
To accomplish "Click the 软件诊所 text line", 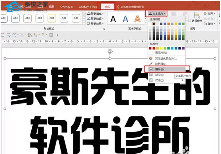I will (110, 135).
